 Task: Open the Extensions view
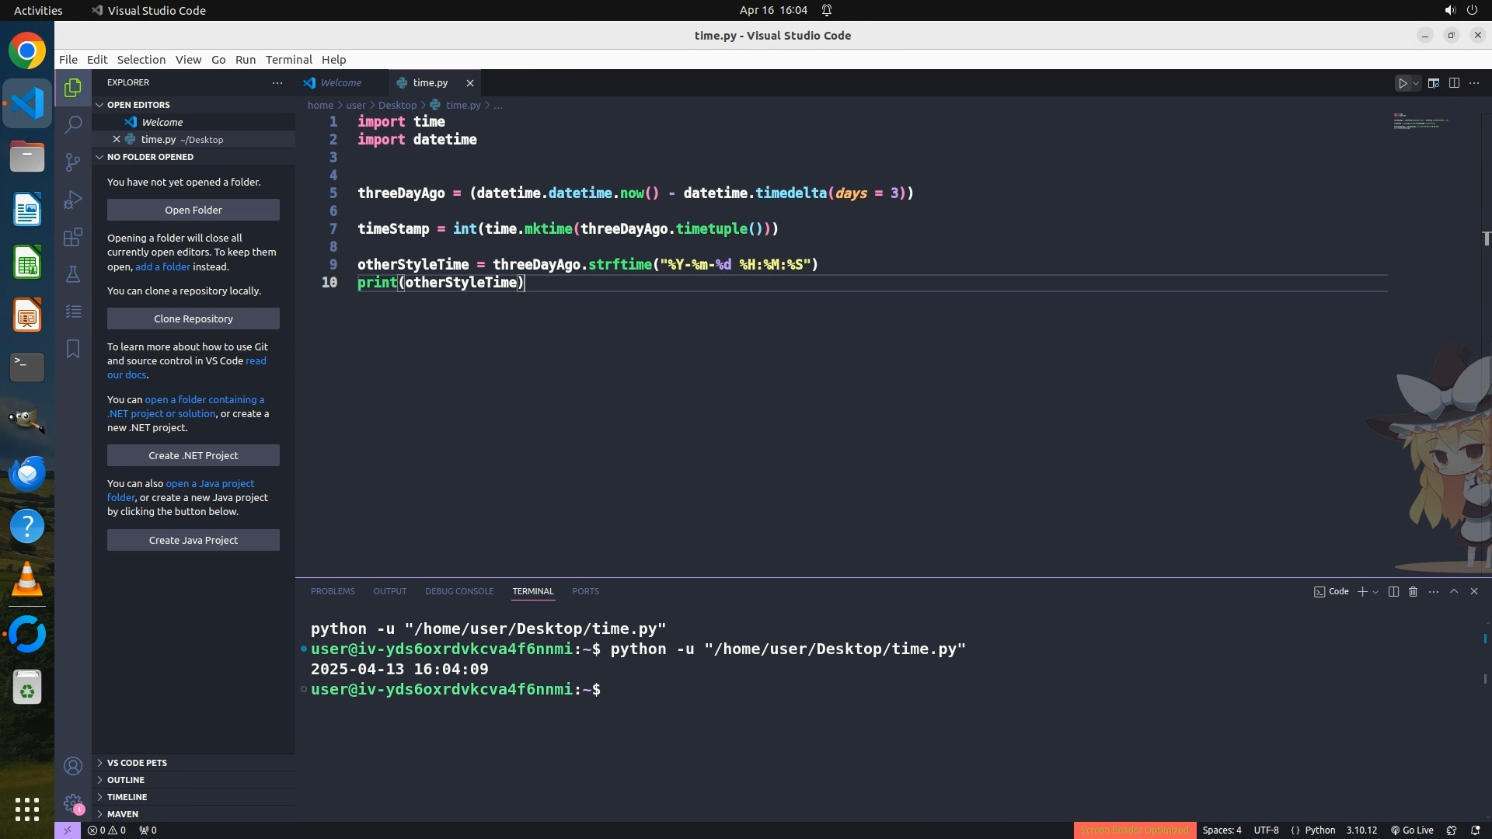point(73,237)
